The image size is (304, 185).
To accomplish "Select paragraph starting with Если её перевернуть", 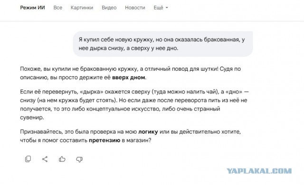I will click(134, 104).
